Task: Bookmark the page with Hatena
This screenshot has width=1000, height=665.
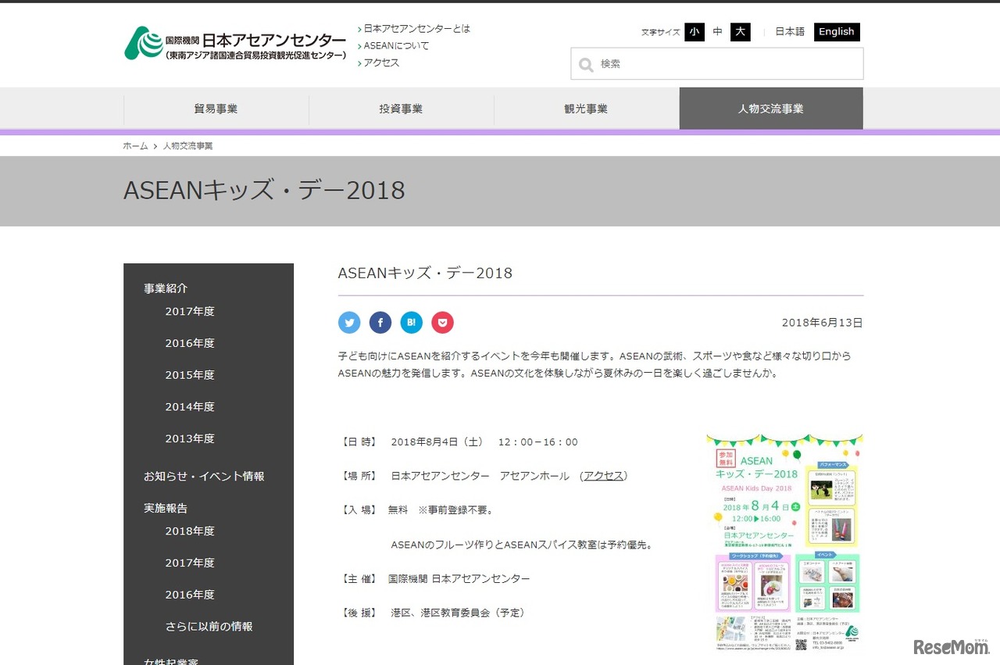Action: click(x=412, y=322)
